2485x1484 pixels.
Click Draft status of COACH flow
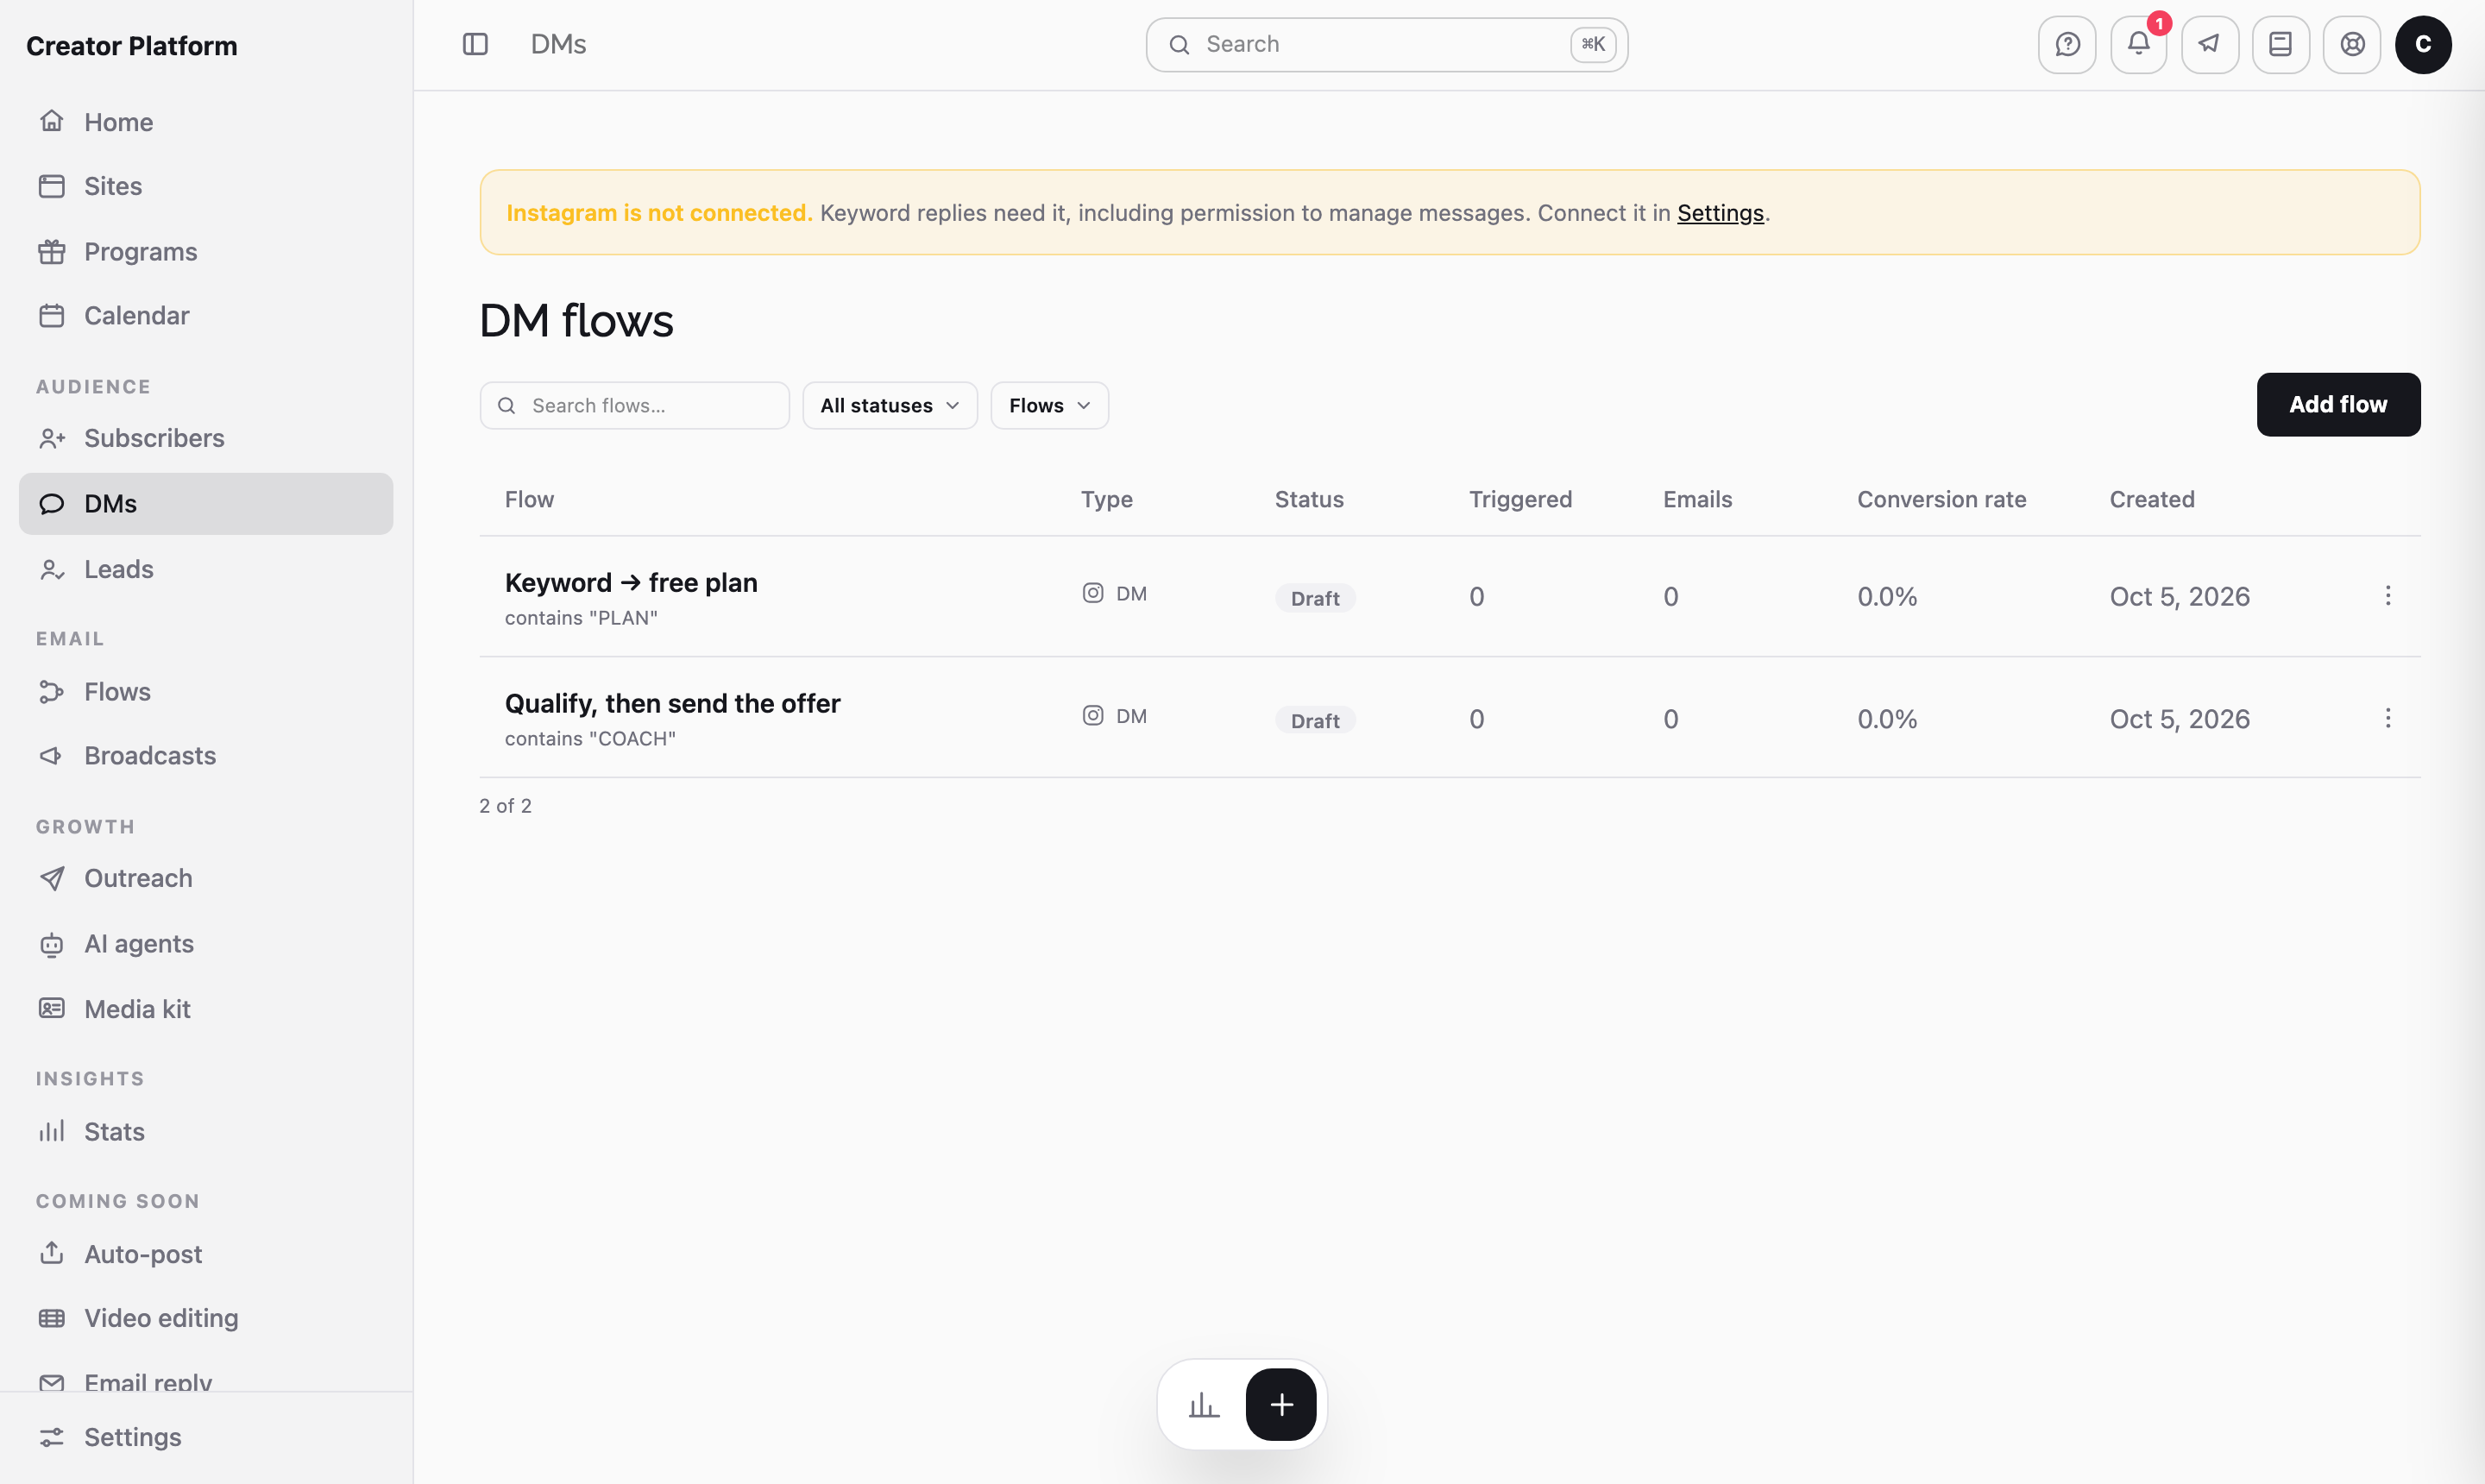(x=1315, y=720)
